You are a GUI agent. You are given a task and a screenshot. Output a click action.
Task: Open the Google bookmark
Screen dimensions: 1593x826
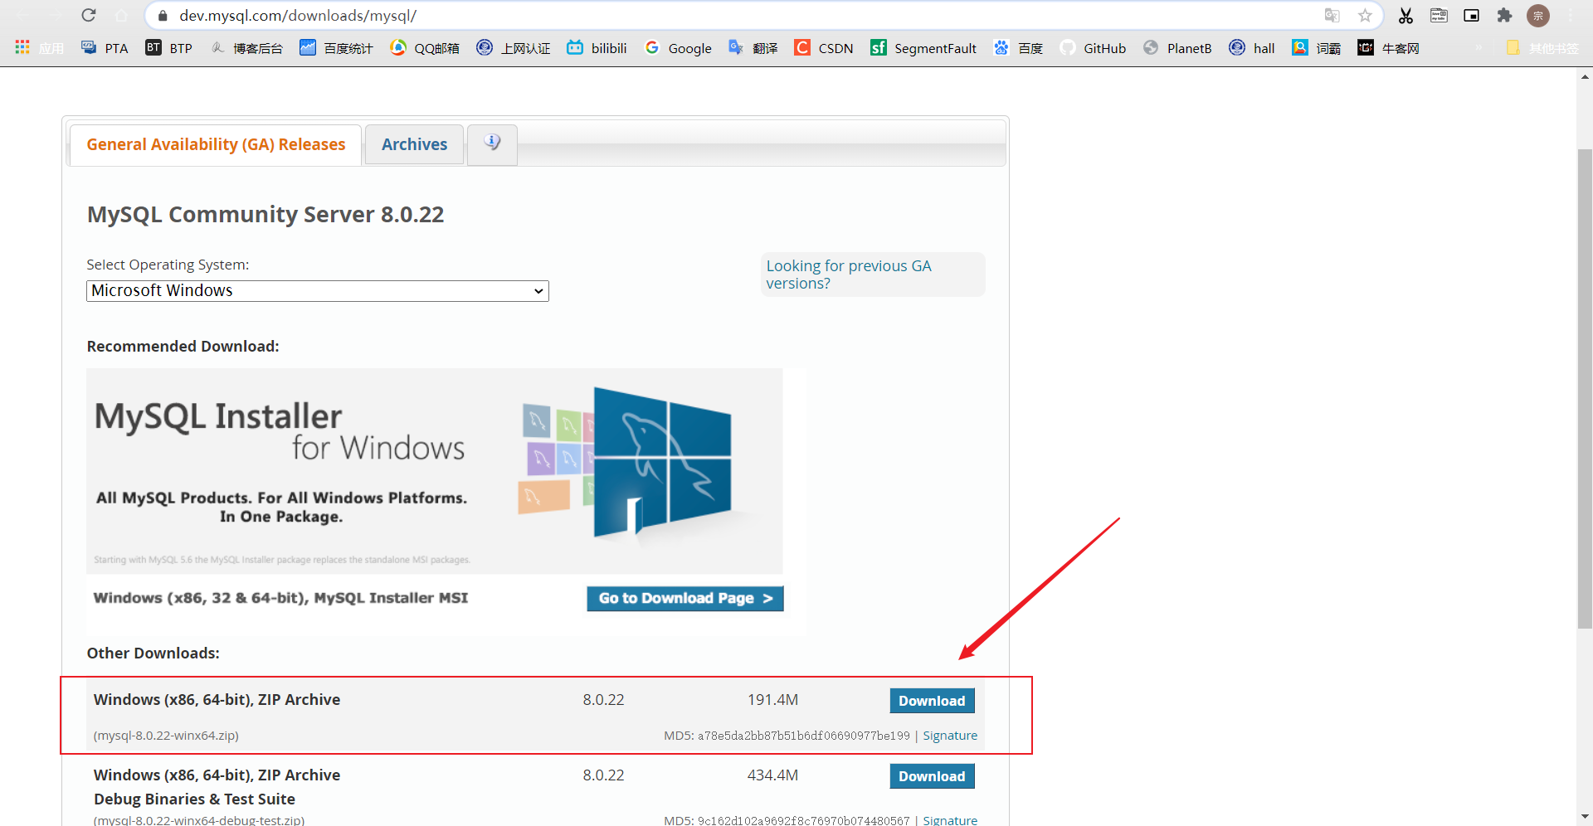tap(678, 48)
